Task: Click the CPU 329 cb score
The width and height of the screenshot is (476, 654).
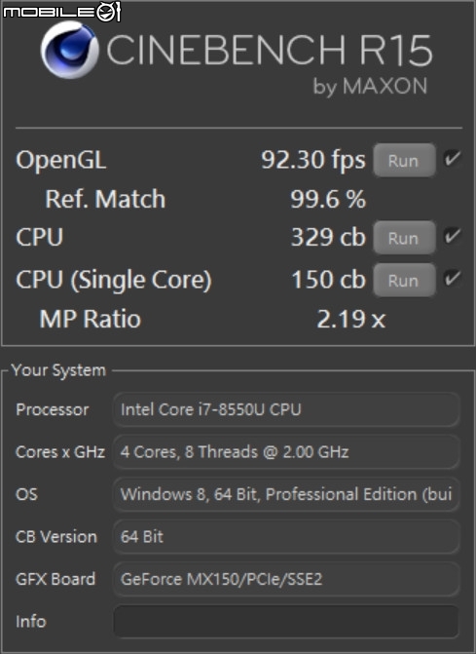Action: (x=328, y=237)
